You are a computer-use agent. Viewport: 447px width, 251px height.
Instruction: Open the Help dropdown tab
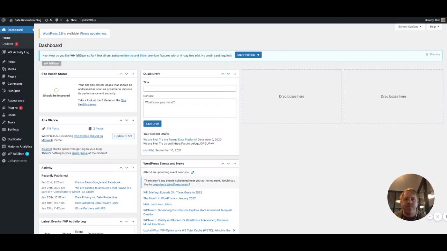[434, 26]
